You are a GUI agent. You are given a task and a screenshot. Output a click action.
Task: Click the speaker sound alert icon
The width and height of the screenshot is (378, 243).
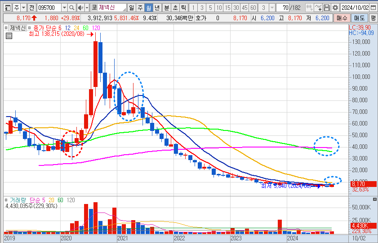tap(81, 8)
